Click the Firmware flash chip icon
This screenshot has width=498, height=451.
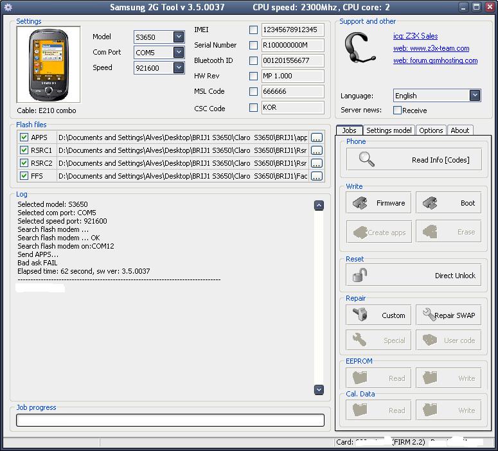click(x=360, y=202)
